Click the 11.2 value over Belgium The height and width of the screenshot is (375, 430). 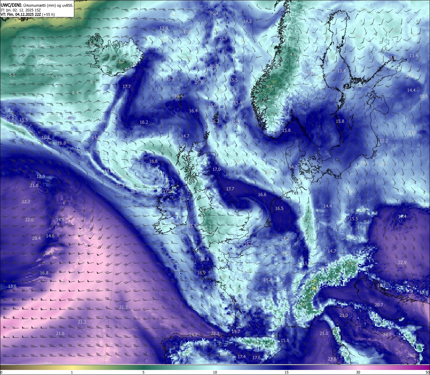(x=285, y=238)
